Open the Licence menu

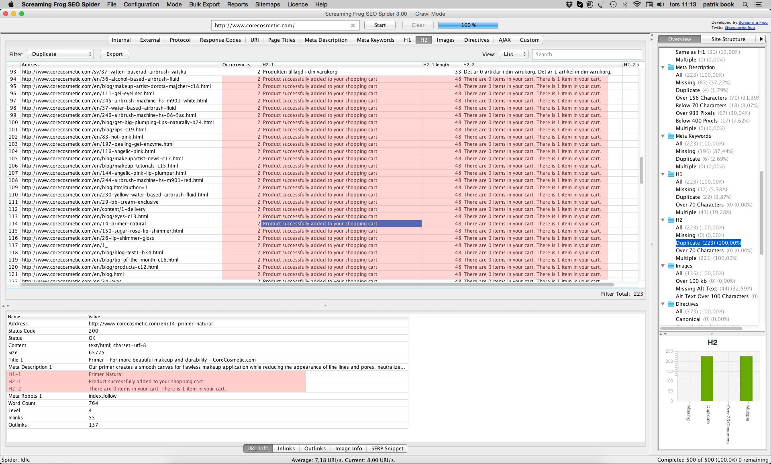click(298, 4)
